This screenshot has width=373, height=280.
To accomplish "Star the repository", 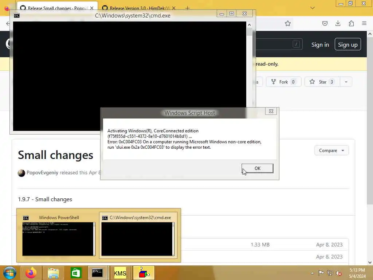I will click(x=322, y=82).
